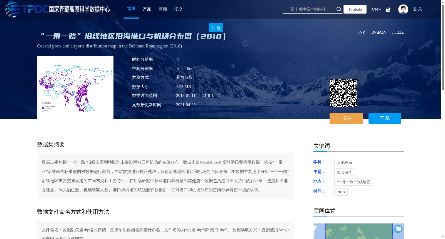Screen dimensions: 445x239
Task: Click the orange 关注 follow button
Action: click(346, 118)
